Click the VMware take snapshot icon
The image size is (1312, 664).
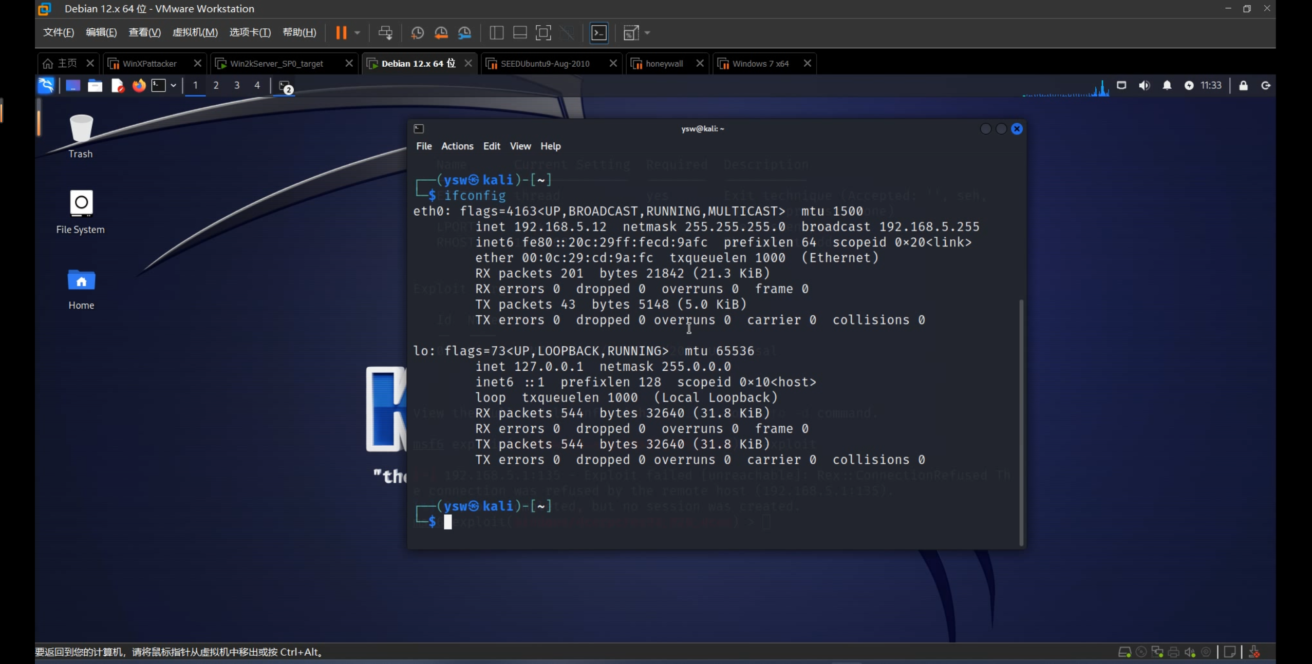point(417,33)
